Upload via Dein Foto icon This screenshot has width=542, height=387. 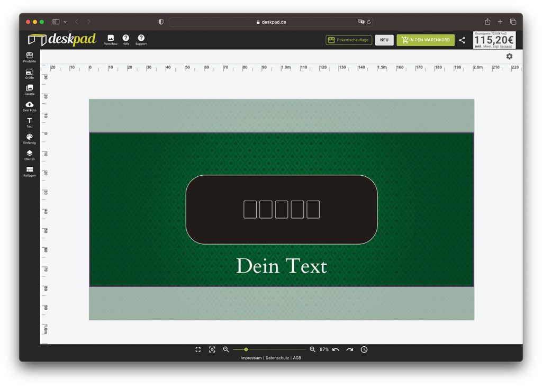(30, 106)
